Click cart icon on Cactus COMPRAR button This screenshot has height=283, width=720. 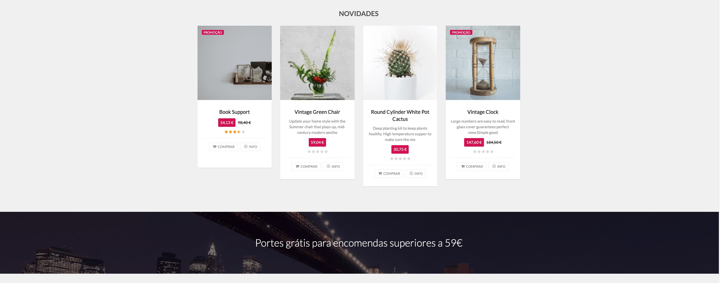click(x=380, y=174)
